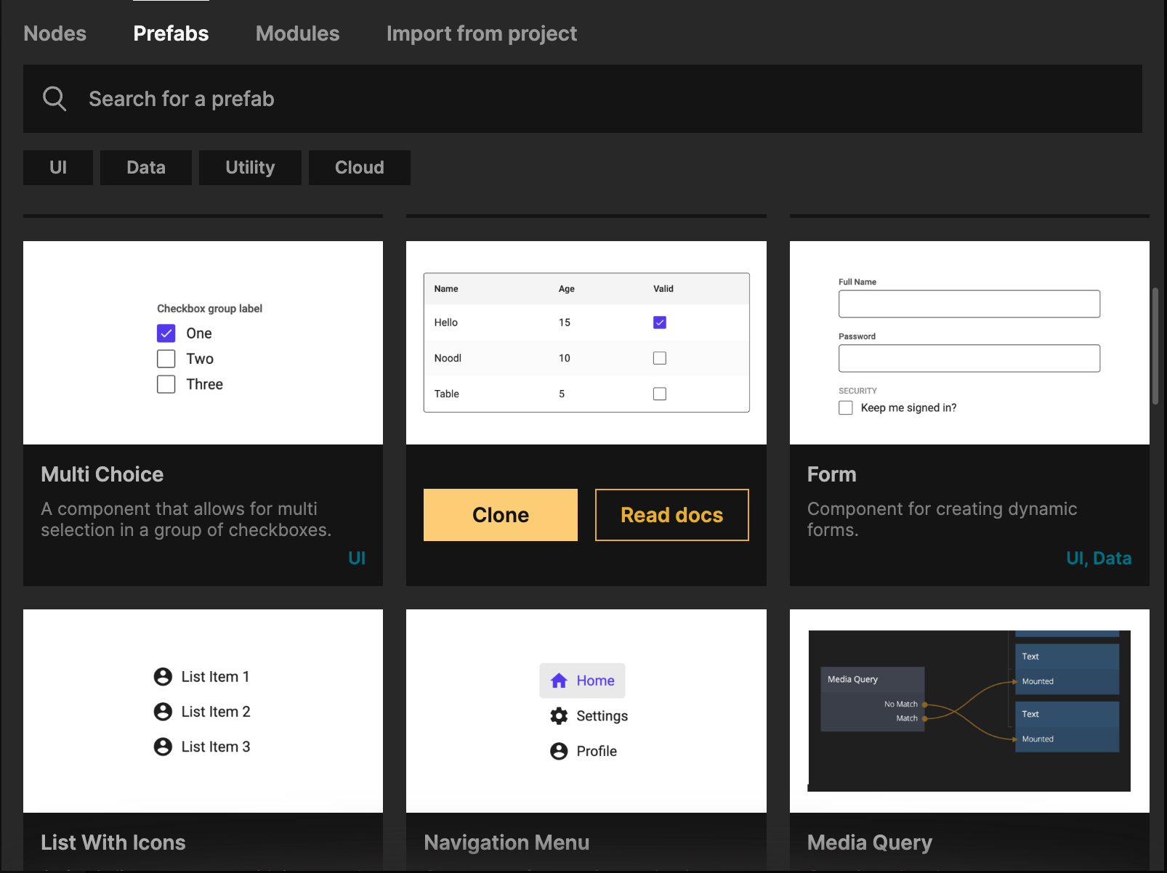Click the Home icon in Navigation Menu preview

coord(559,681)
